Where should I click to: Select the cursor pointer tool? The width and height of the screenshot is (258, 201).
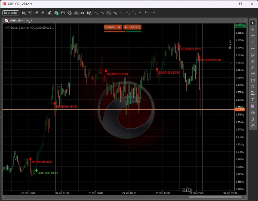coord(253,23)
